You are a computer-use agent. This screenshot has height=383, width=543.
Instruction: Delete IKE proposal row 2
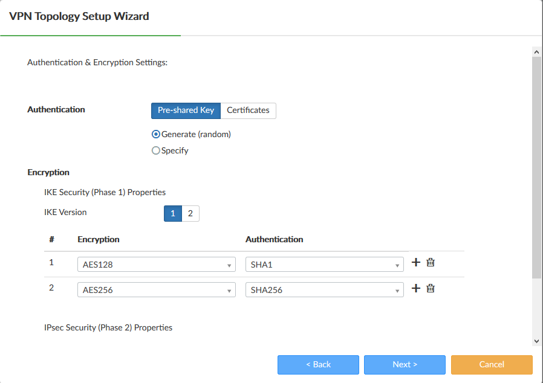(x=431, y=288)
